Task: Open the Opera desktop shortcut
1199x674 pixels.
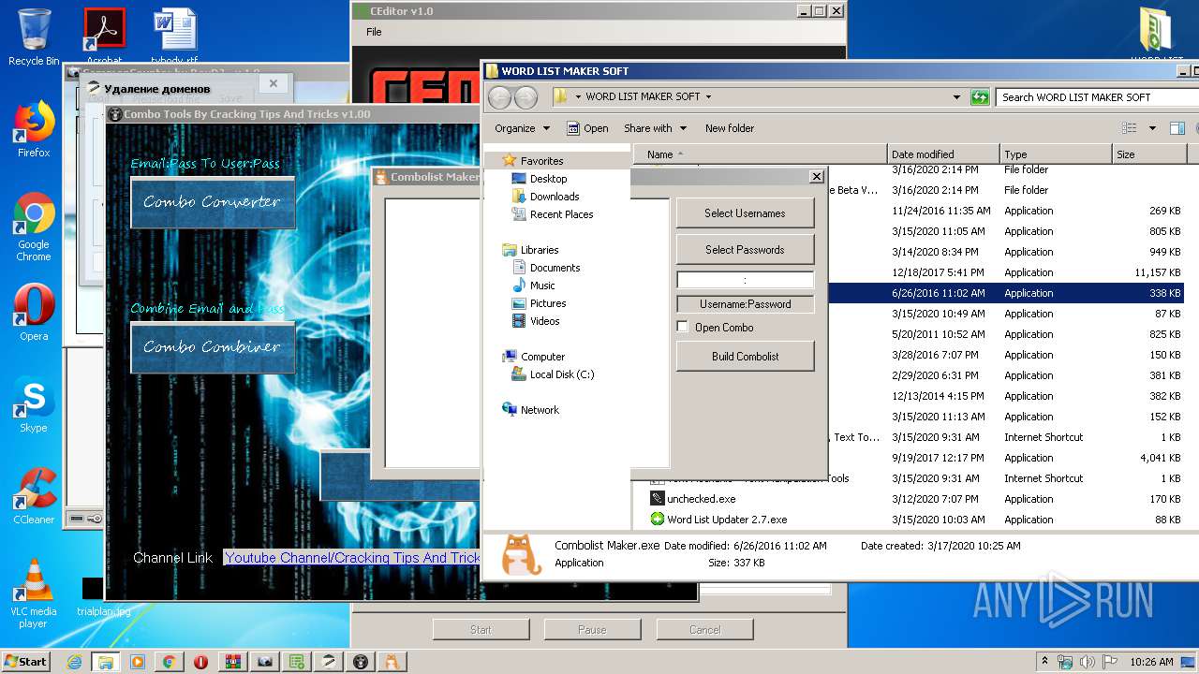Action: click(34, 313)
